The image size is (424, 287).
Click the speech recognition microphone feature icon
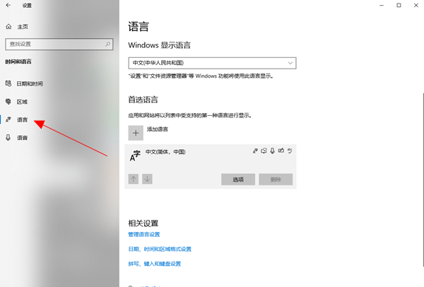coord(273,151)
